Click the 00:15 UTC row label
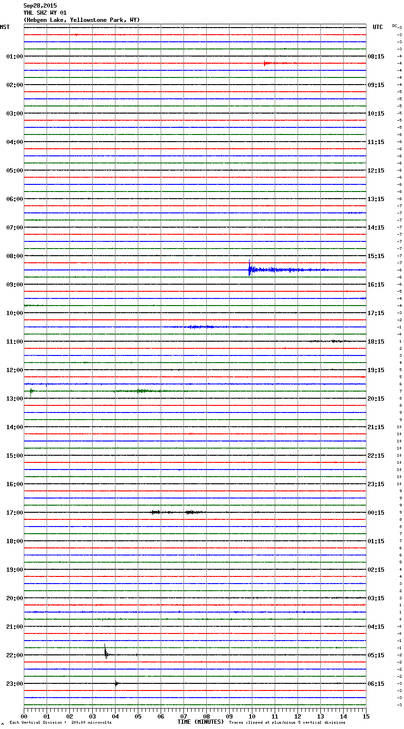 coord(376,513)
